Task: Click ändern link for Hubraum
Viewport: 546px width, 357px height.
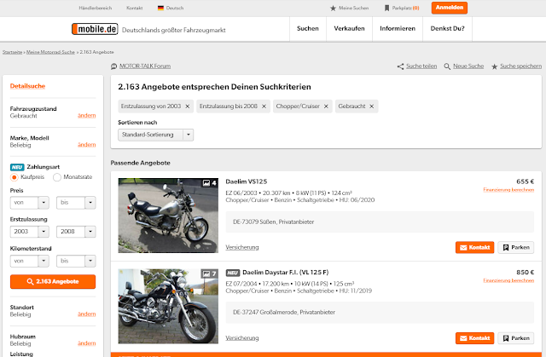Action: pos(87,343)
